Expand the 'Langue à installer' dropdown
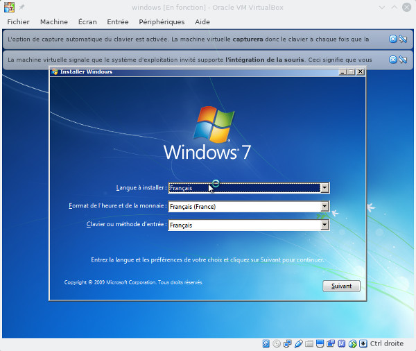The width and height of the screenshot is (416, 351). pyautogui.click(x=324, y=188)
